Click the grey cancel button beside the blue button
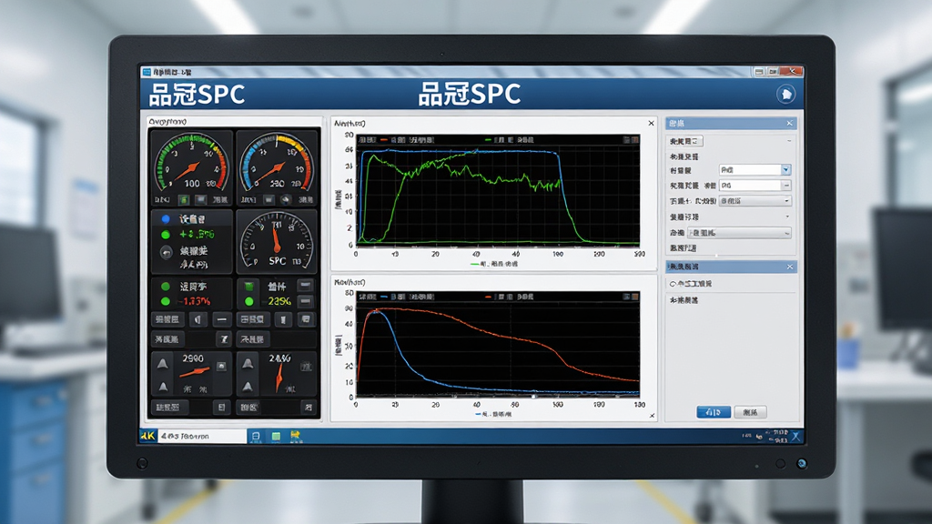The image size is (932, 524). coord(750,412)
